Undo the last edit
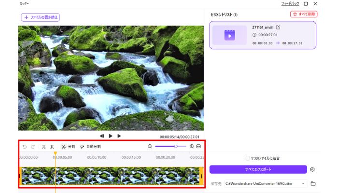Viewport: 338px width, 193px height. coord(25,147)
